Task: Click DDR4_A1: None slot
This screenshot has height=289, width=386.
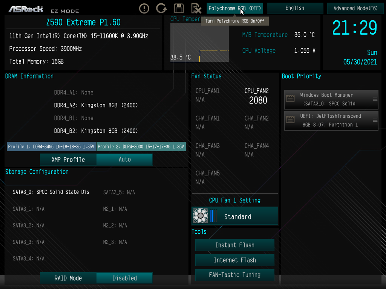Action: coord(74,93)
